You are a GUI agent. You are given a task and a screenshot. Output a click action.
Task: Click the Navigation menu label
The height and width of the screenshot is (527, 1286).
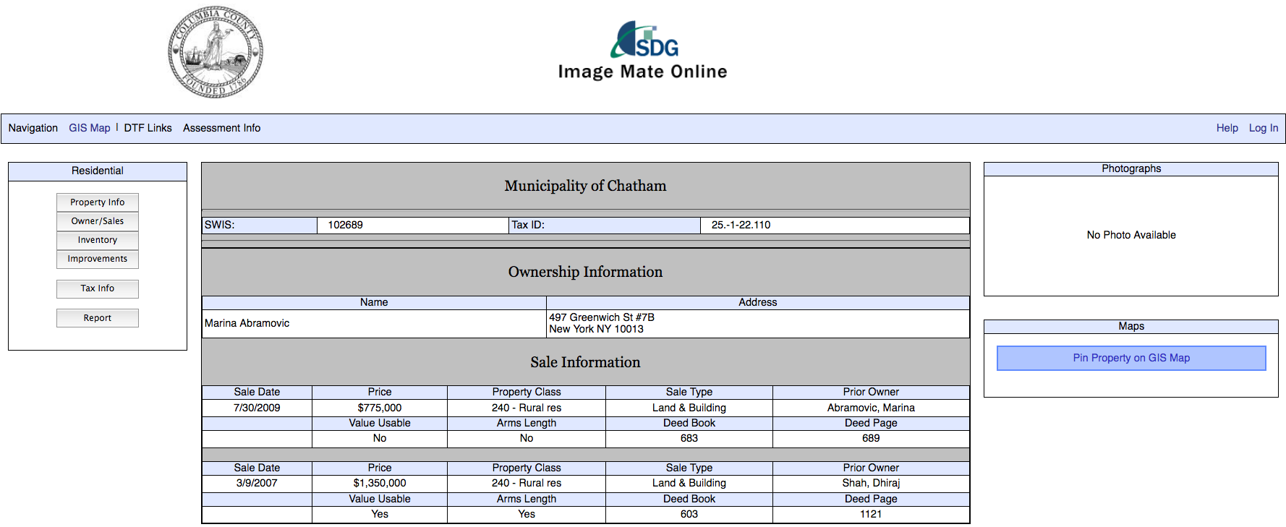pyautogui.click(x=33, y=128)
